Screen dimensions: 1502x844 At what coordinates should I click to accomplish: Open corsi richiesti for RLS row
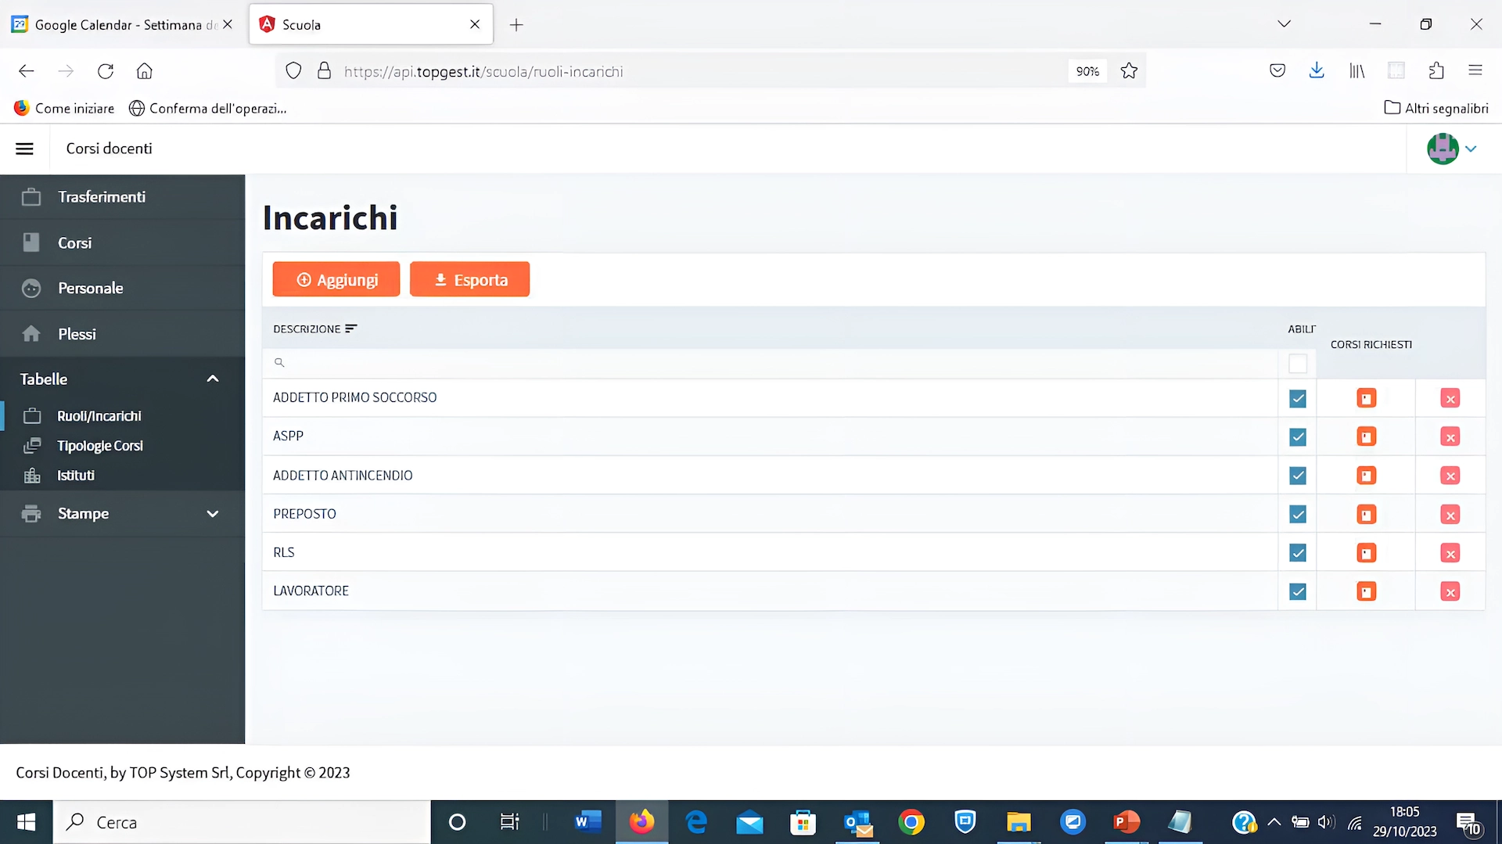(x=1366, y=553)
